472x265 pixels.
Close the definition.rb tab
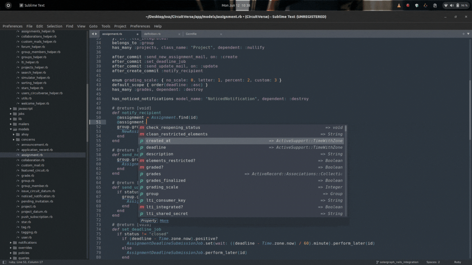[x=179, y=34]
